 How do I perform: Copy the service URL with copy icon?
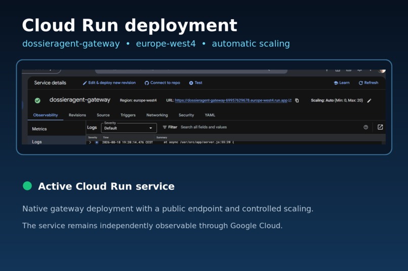pyautogui.click(x=297, y=100)
